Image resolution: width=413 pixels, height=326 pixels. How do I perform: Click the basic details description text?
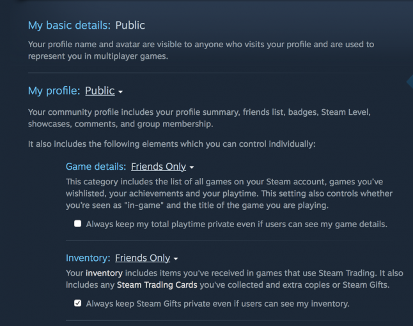click(x=201, y=50)
